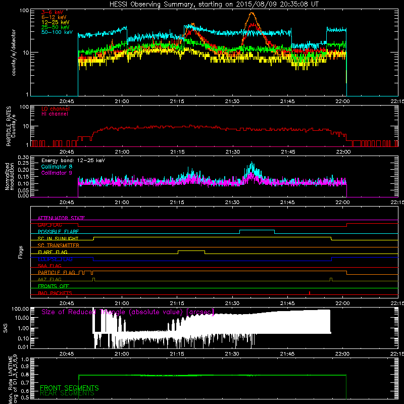404x404 pixels.
Task: Click the 20:45 tick under the particle rates plot
Action: click(67, 152)
